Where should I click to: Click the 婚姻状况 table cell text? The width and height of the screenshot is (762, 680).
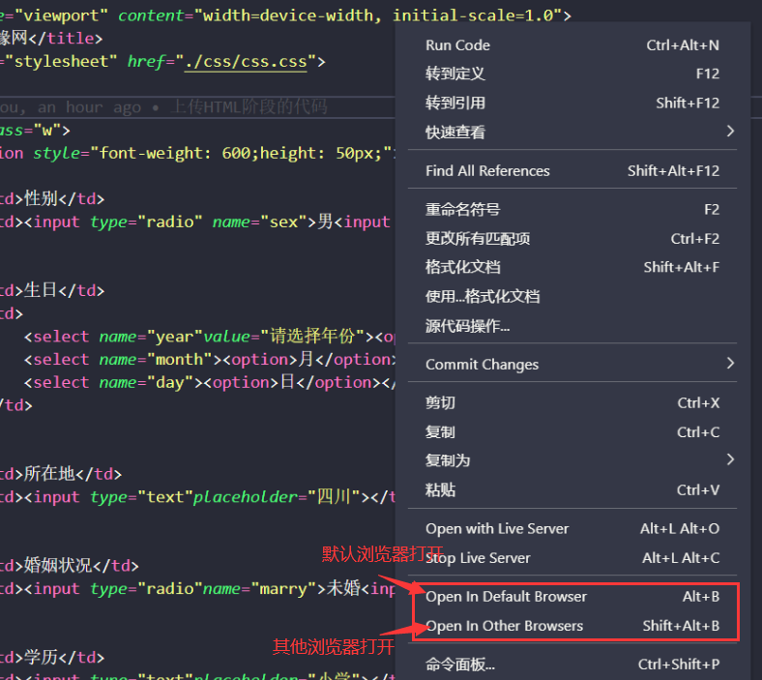click(x=58, y=565)
